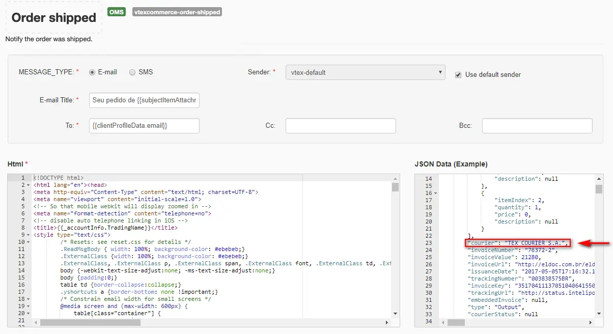613x334 pixels.
Task: Click the Html editor vertical scrollbar thumb
Action: pos(395,187)
